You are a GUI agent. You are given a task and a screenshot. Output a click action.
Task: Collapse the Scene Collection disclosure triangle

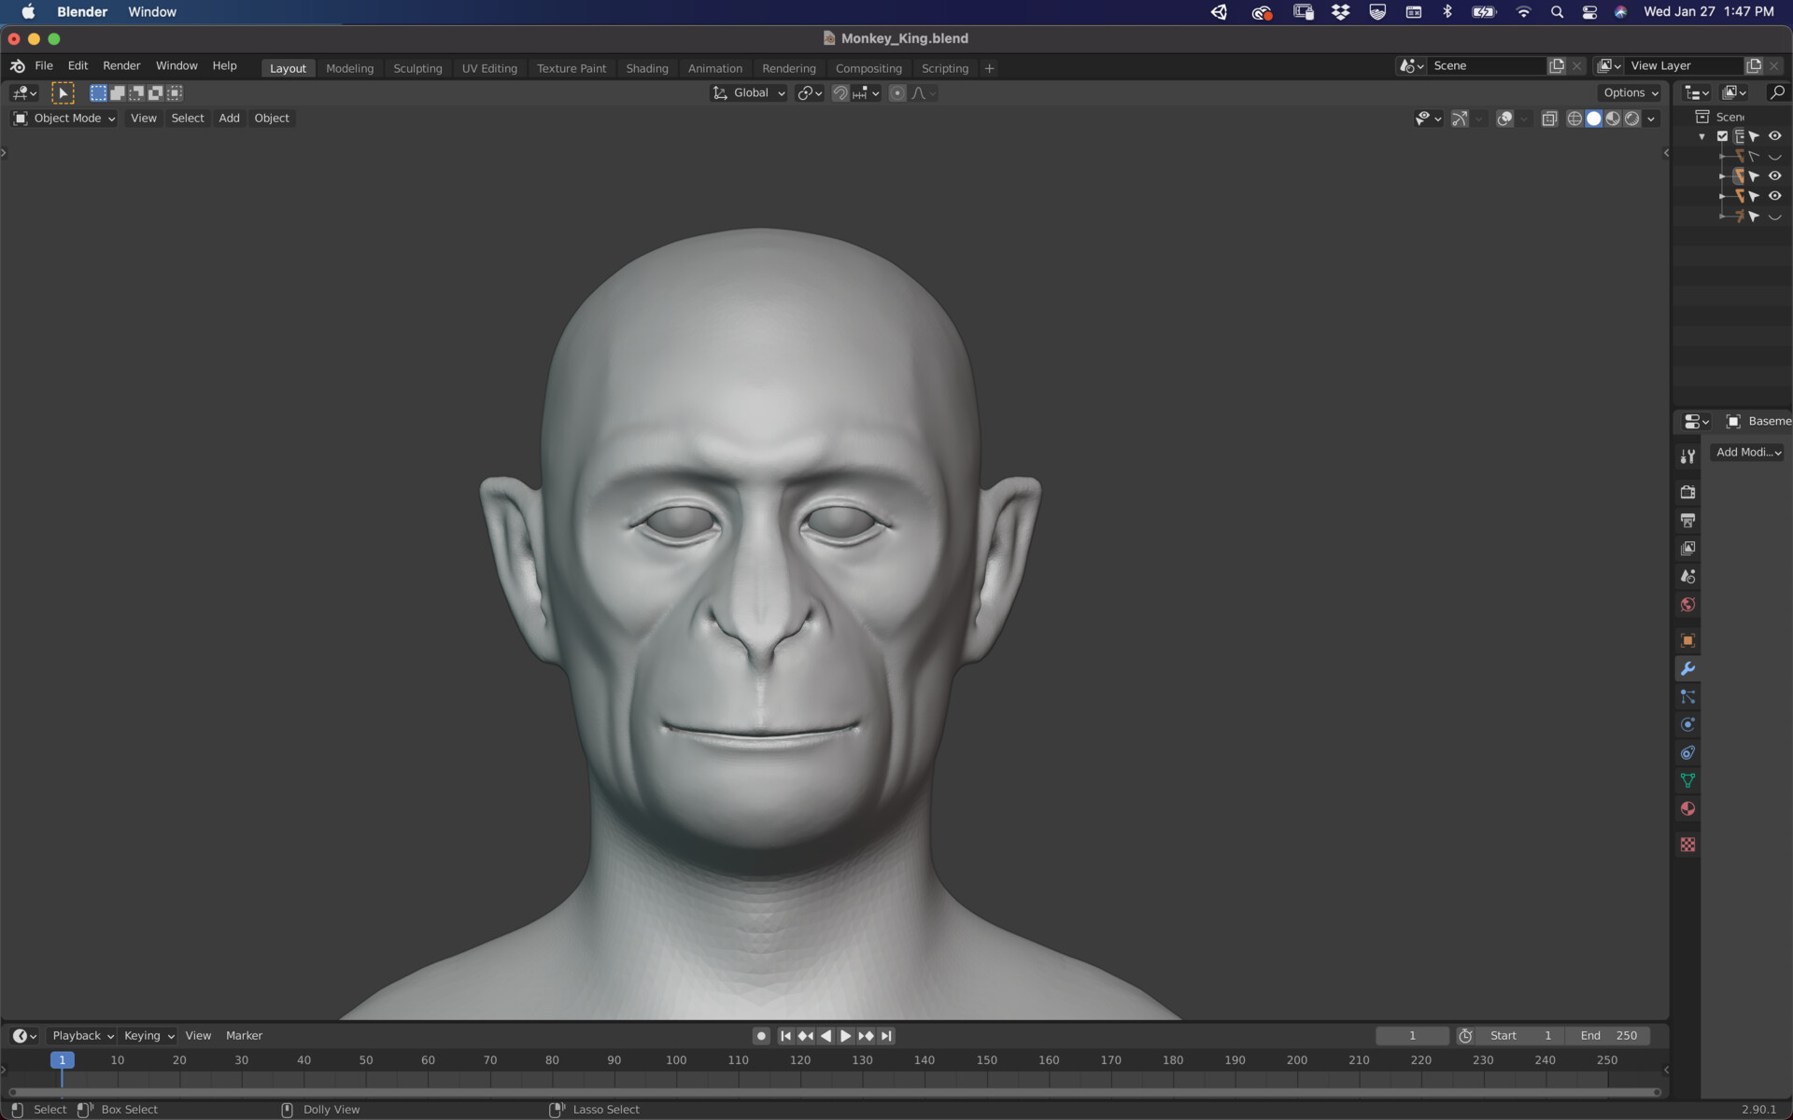(1701, 136)
